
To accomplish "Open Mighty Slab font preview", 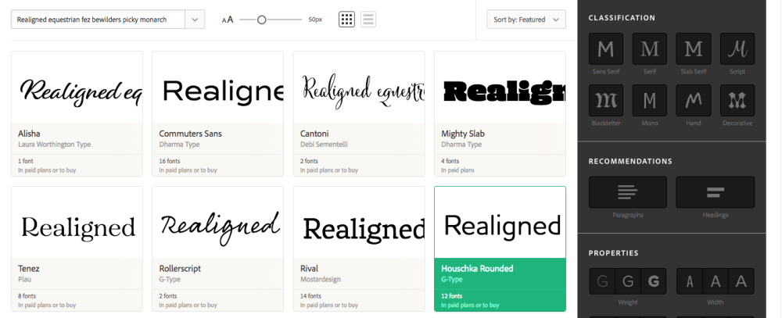I will [x=500, y=88].
